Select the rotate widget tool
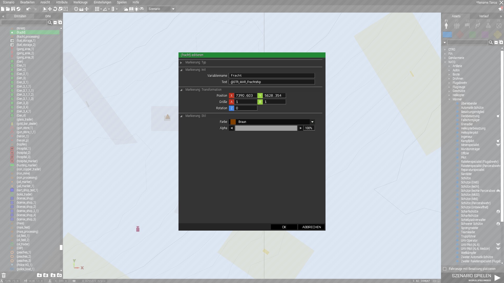The width and height of the screenshot is (504, 283). [55, 9]
